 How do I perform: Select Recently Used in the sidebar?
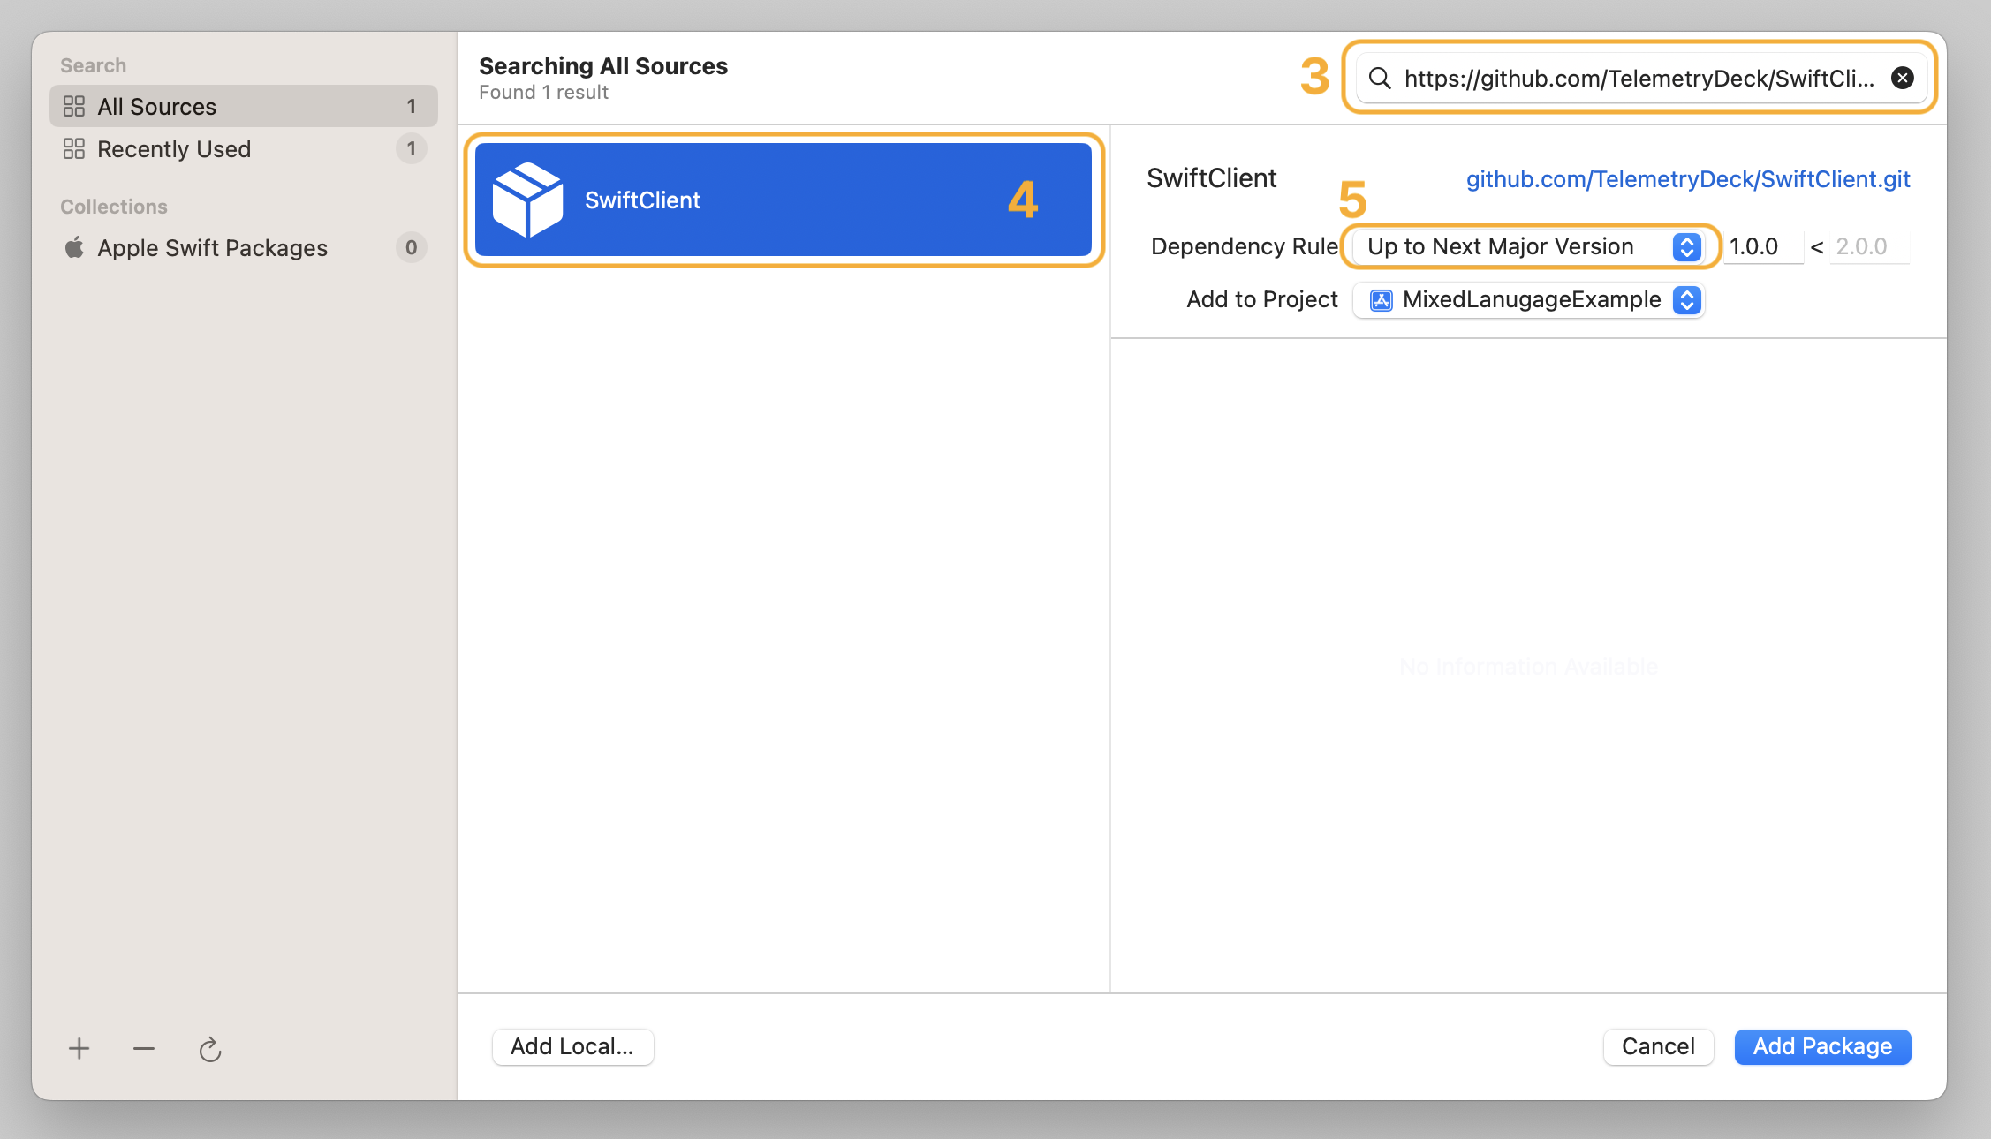[174, 148]
